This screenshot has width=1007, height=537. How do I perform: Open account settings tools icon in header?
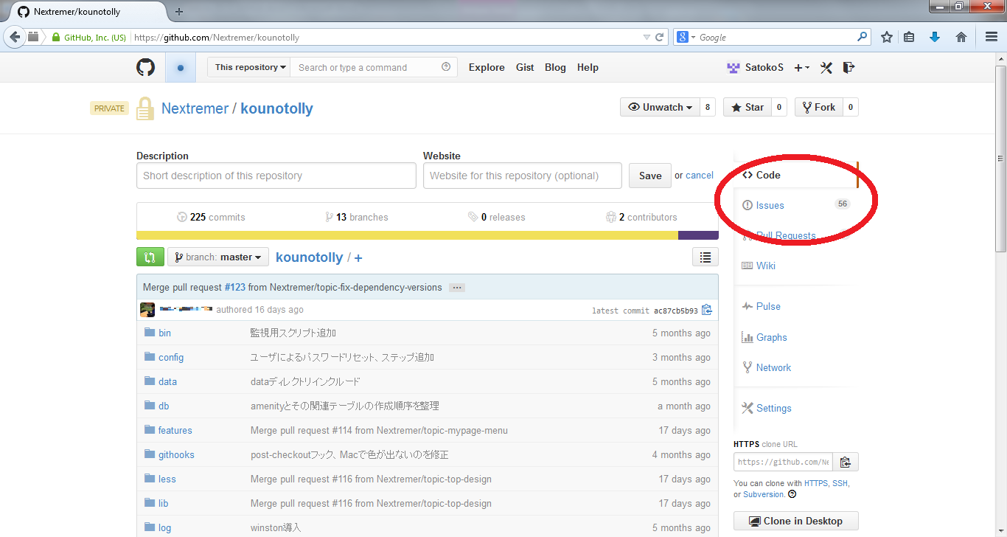826,67
